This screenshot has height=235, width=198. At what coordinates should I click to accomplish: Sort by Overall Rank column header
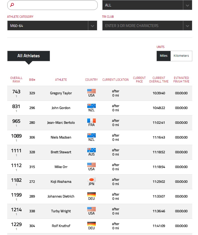(16, 79)
